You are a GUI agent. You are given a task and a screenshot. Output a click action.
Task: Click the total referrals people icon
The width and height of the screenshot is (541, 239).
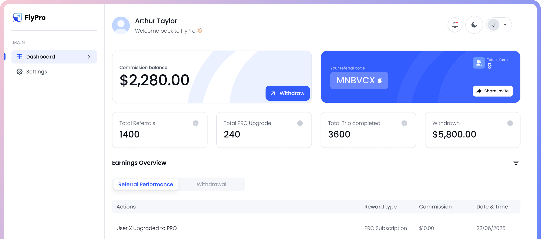pos(479,63)
